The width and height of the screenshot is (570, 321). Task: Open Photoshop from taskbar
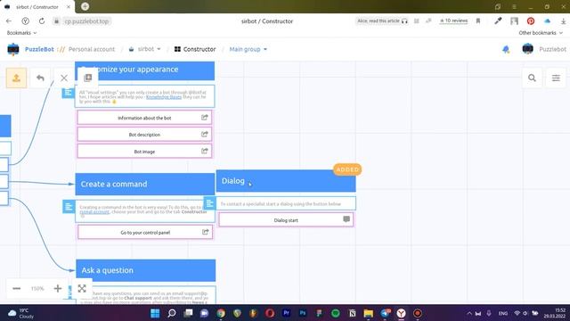303,313
